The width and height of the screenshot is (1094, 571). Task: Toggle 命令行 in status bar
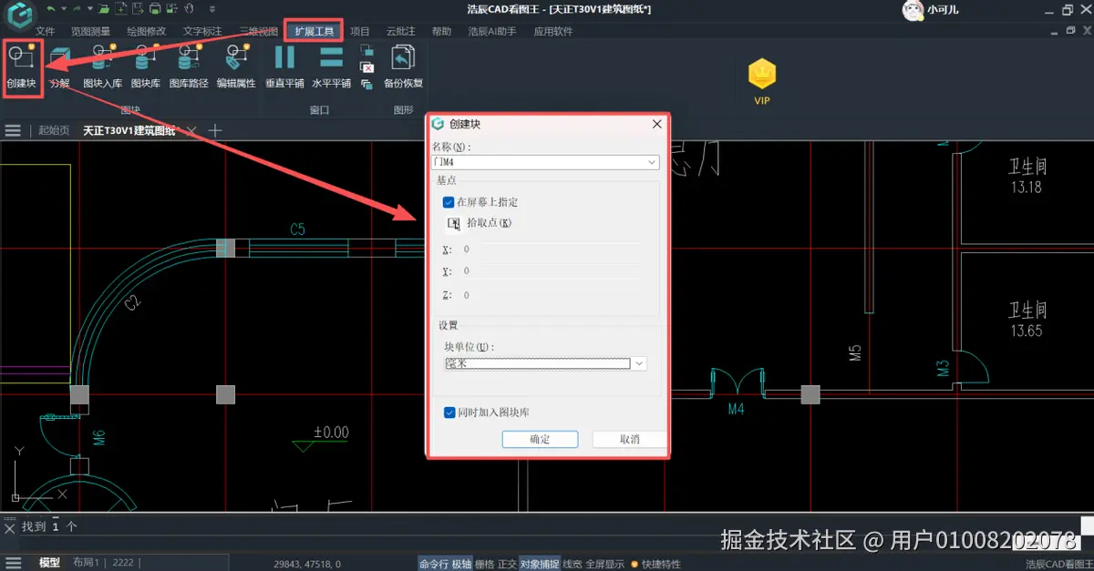pos(434,564)
